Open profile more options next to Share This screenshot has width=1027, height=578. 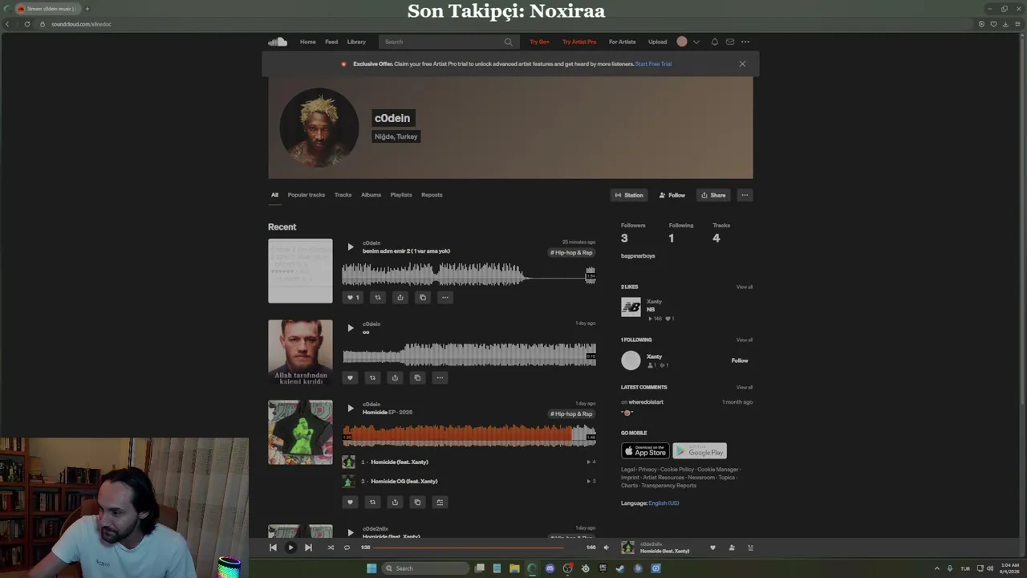[745, 195]
